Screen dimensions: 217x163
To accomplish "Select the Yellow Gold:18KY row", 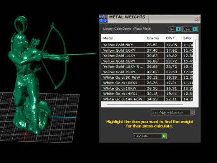I will [x=147, y=61].
